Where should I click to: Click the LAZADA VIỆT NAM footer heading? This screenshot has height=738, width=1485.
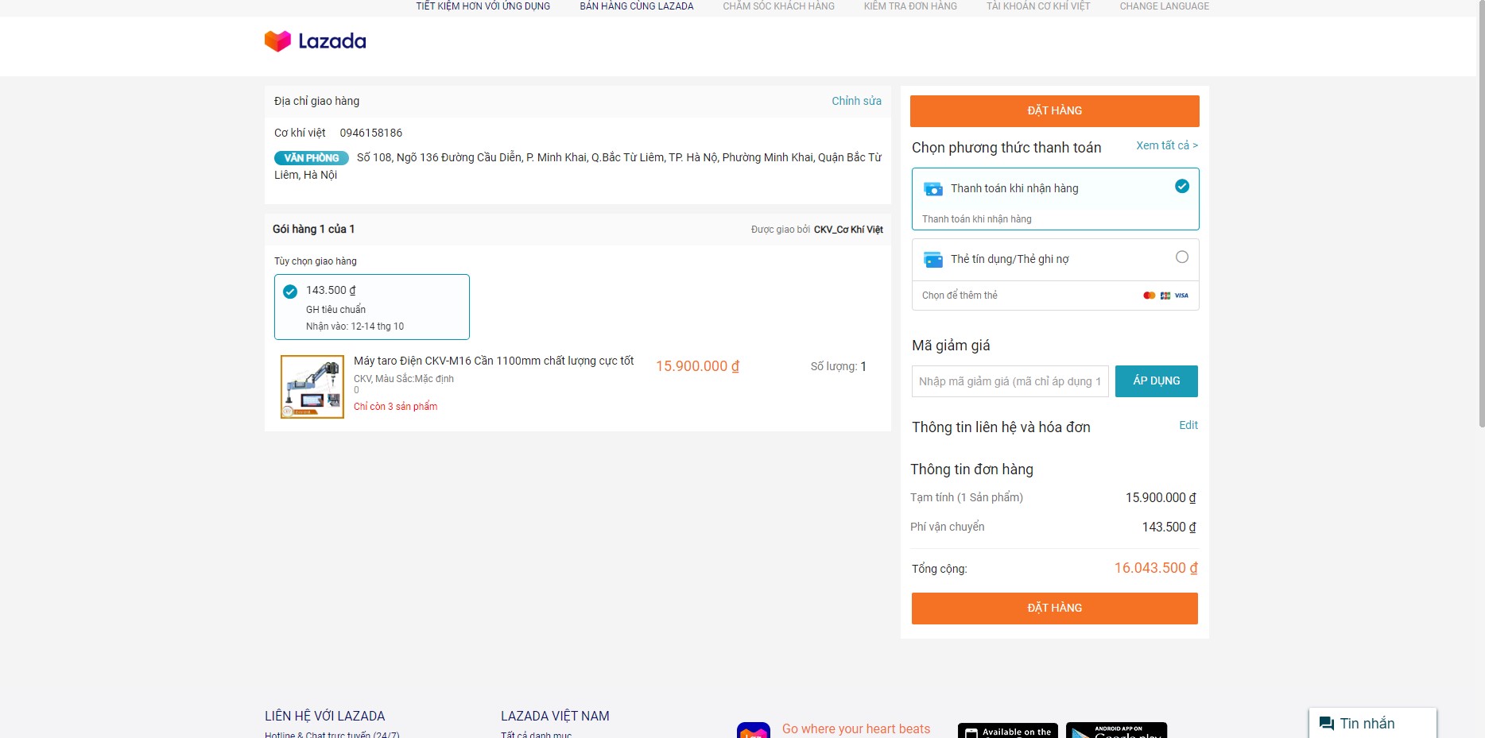[555, 716]
